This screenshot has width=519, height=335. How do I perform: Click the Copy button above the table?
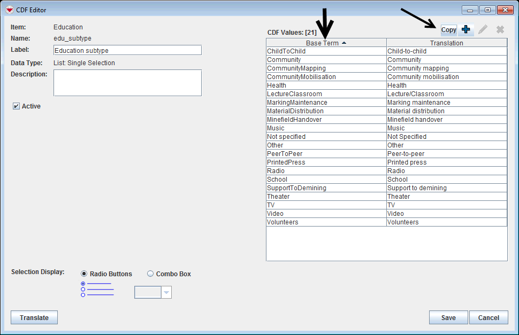448,30
